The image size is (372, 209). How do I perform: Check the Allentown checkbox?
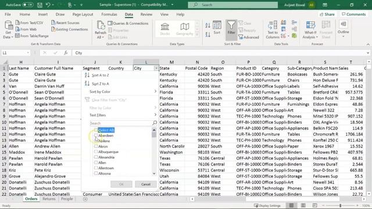click(x=96, y=168)
